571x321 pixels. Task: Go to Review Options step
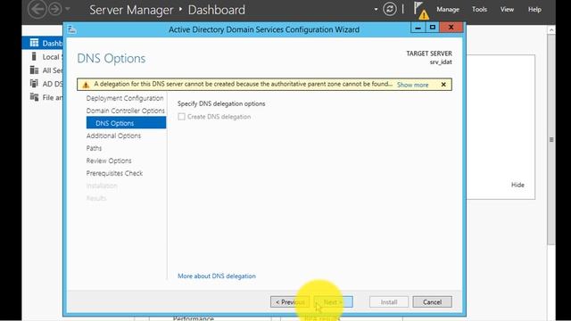tap(109, 160)
